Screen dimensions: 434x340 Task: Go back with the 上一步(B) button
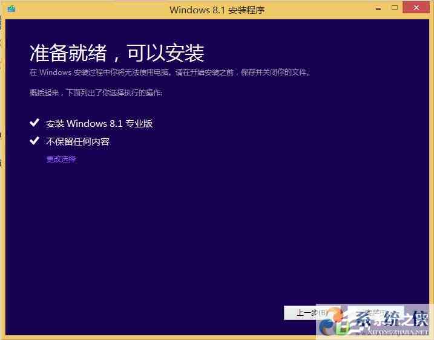[312, 313]
